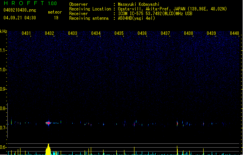The width and height of the screenshot is (243, 155).
Task: Click the bright meteor echo near 0432
Action: [49, 123]
